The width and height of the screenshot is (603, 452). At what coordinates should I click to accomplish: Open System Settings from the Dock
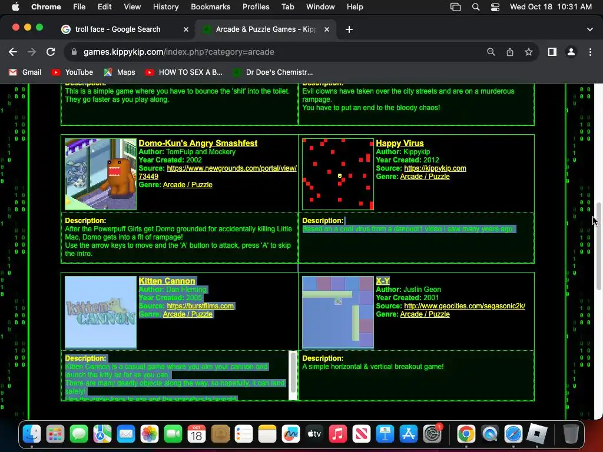(x=432, y=434)
